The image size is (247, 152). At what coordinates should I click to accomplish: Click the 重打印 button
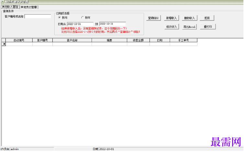coord(208,27)
